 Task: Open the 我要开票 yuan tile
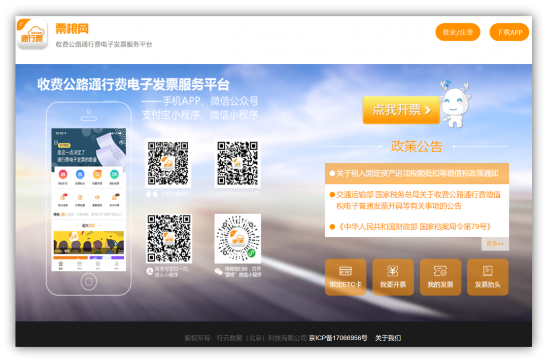393,277
